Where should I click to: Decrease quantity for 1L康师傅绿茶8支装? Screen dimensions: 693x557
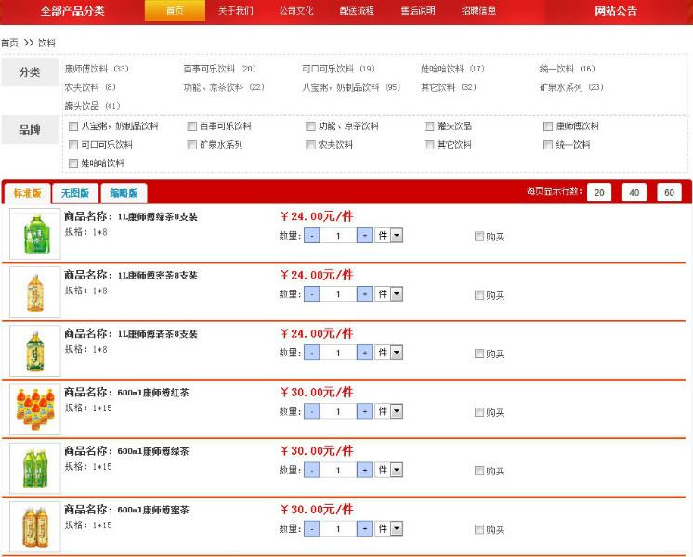(x=312, y=236)
